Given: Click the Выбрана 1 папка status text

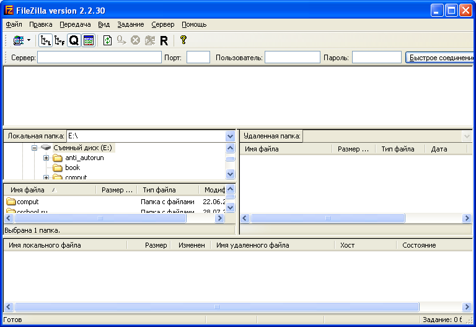Looking at the screenshot, I should 32,230.
